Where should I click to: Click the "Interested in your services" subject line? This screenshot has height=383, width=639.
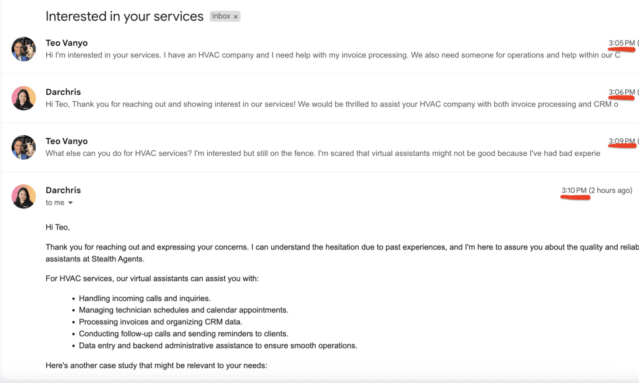click(x=125, y=16)
